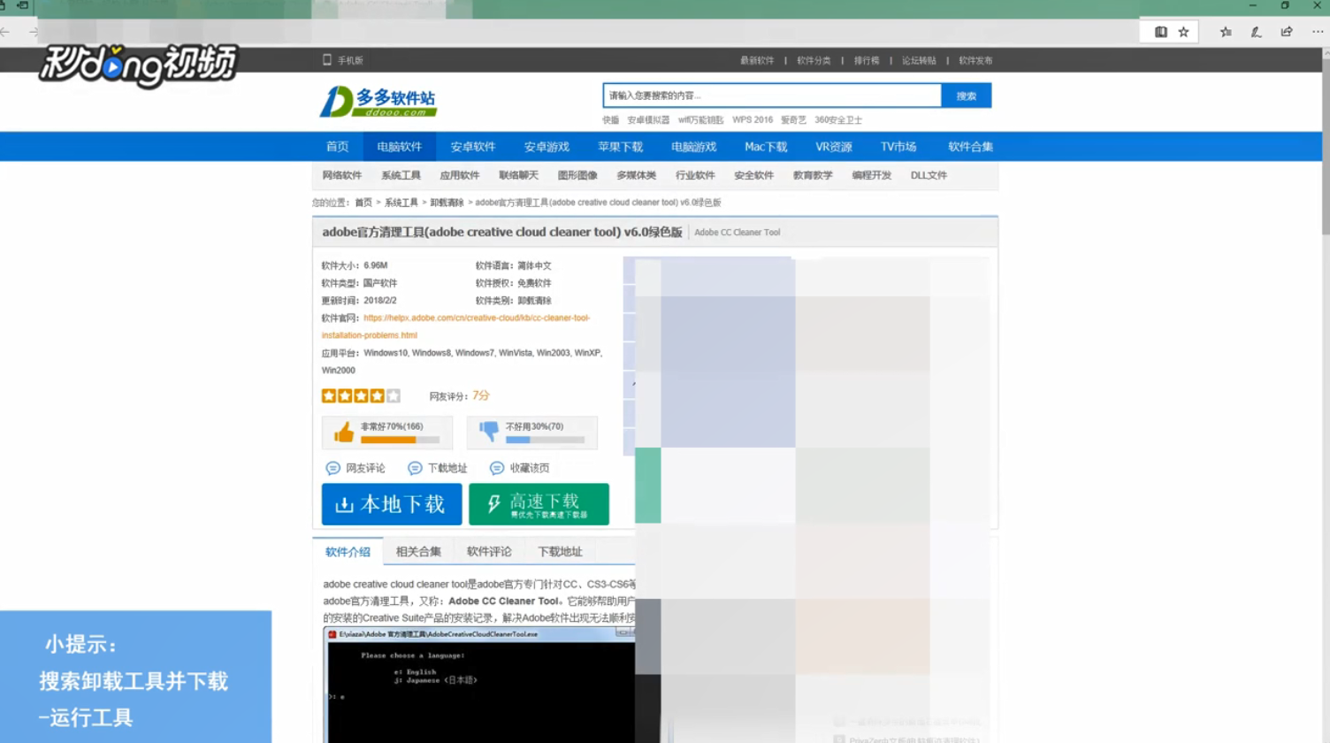The height and width of the screenshot is (743, 1330).
Task: Open the 电脑软件 navigation item
Action: [x=400, y=147]
